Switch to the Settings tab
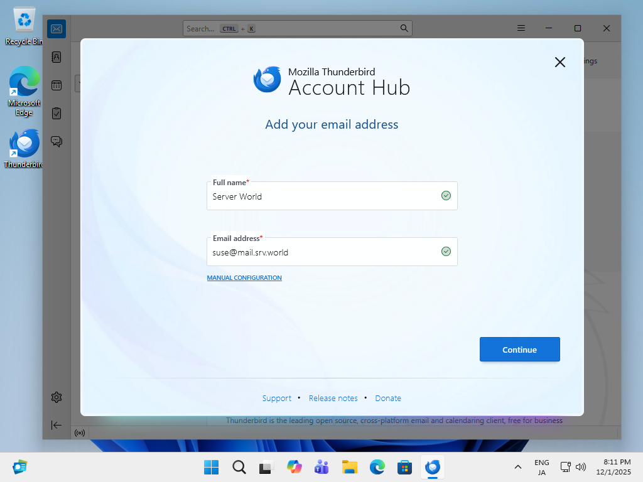The height and width of the screenshot is (482, 643). 586,61
